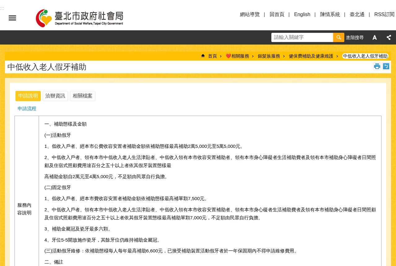The width and height of the screenshot is (396, 266).
Task: Click the text 二、備註
Action: [54, 262]
